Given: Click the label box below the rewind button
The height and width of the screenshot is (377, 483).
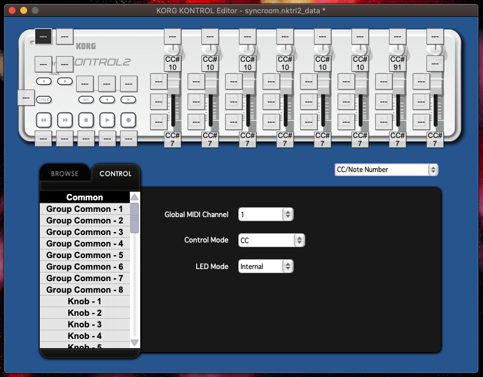Looking at the screenshot, I should [x=43, y=139].
